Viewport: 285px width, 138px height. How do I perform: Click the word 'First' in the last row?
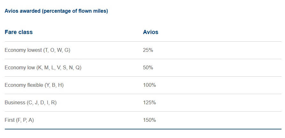click(x=10, y=120)
